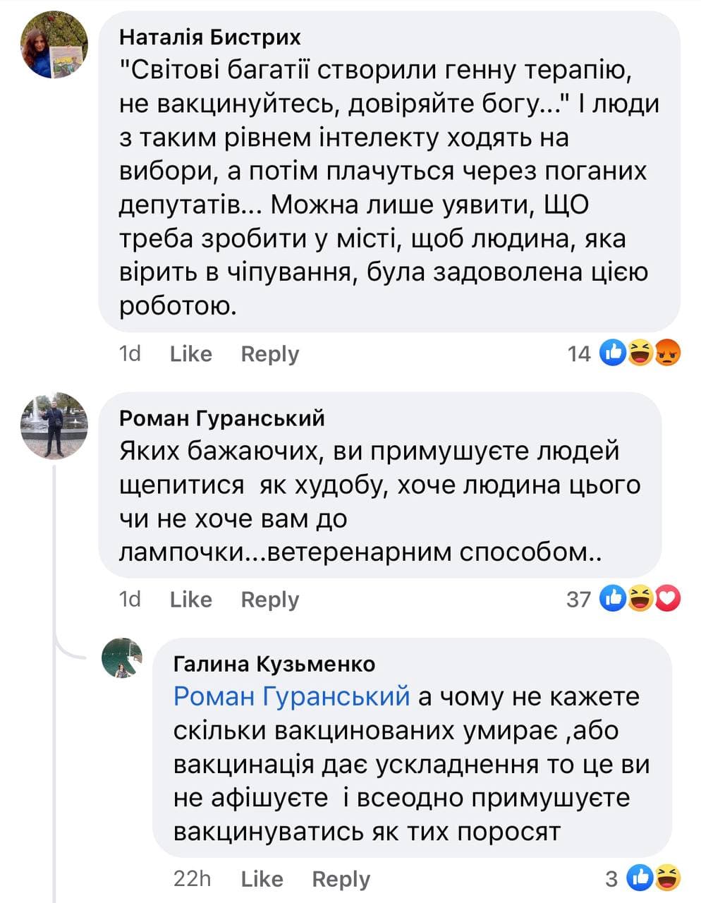
Task: Reply to Наталія Бистрих's comment
Action: [x=269, y=353]
